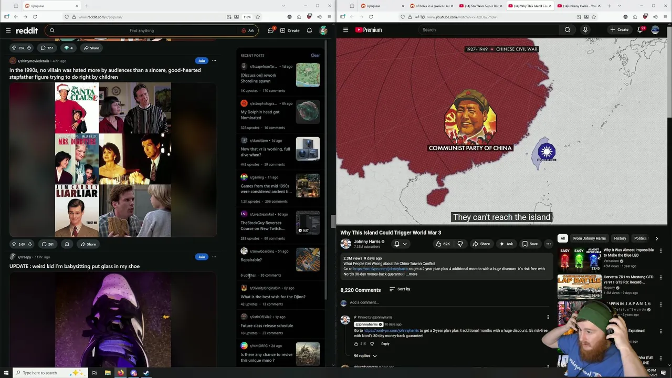Screen dimensions: 672x378
Task: Open more actions ellipsis under the video
Action: tap(548, 244)
